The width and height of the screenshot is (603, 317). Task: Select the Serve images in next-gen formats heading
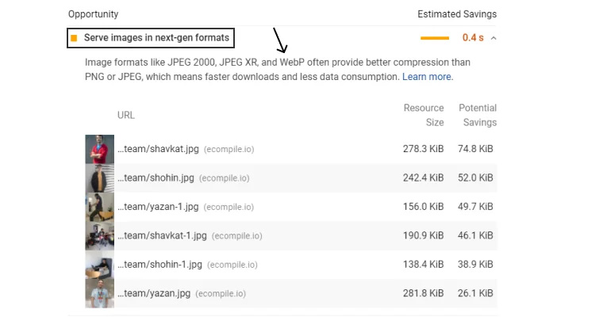[x=156, y=38]
